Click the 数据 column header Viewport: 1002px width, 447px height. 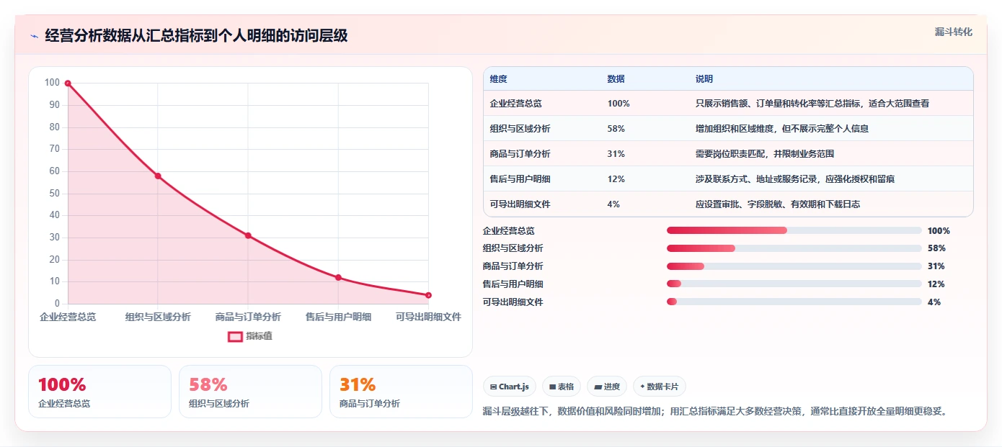[616, 79]
